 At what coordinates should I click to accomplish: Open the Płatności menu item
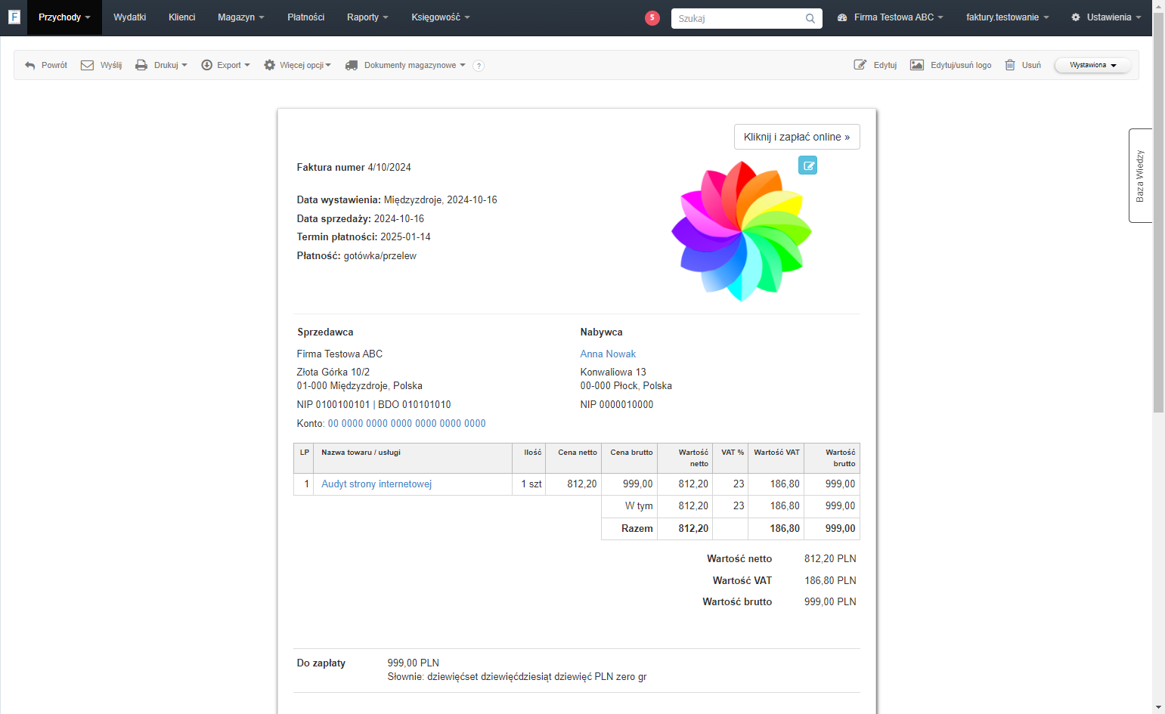tap(306, 17)
